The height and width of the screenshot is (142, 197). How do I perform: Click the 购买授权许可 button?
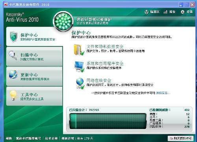tap(180, 138)
